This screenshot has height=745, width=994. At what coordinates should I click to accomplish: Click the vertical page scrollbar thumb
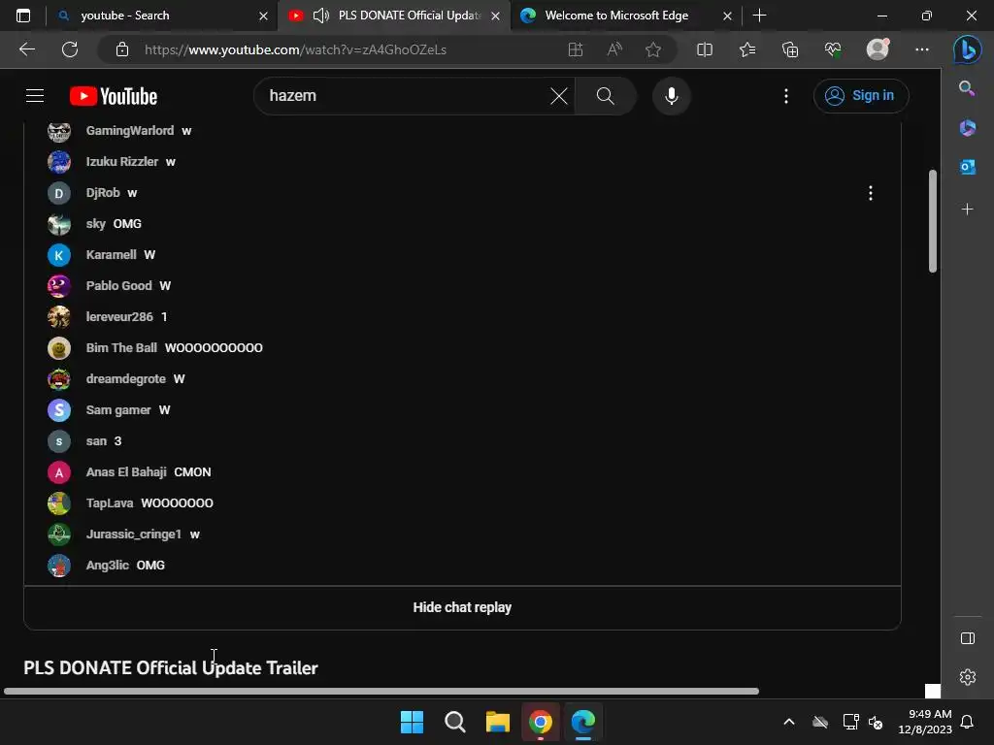[x=933, y=221]
